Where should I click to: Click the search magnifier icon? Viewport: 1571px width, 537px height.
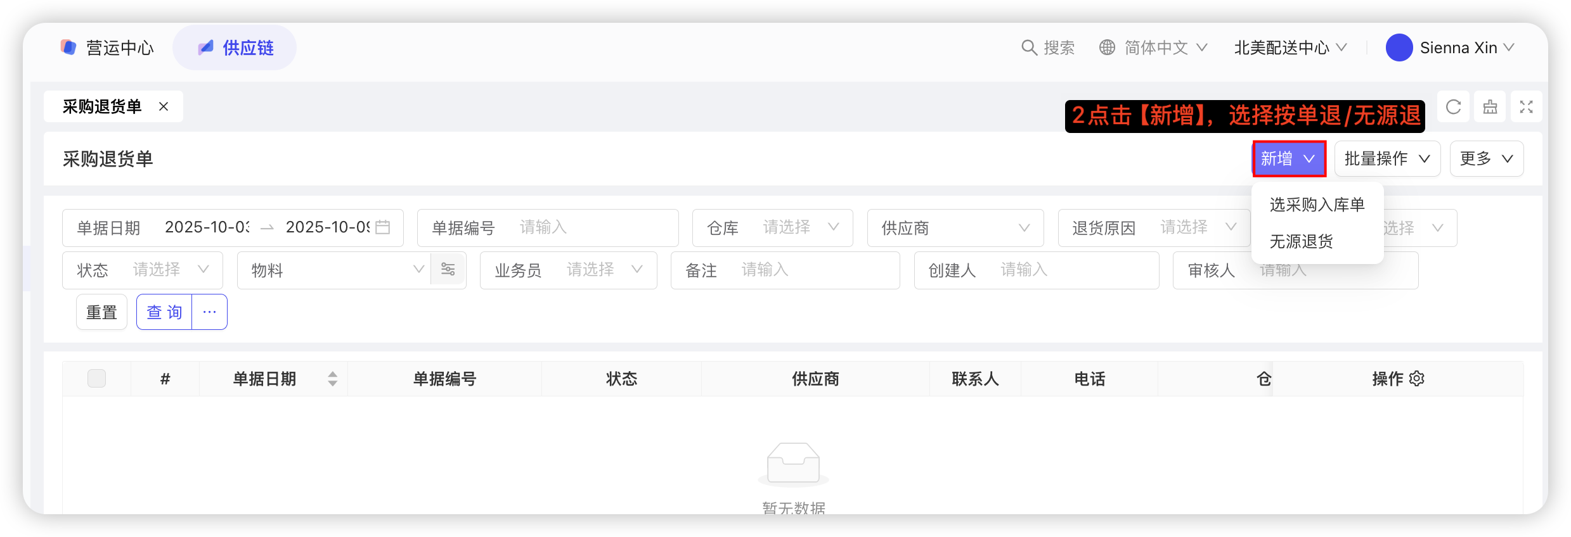1028,47
